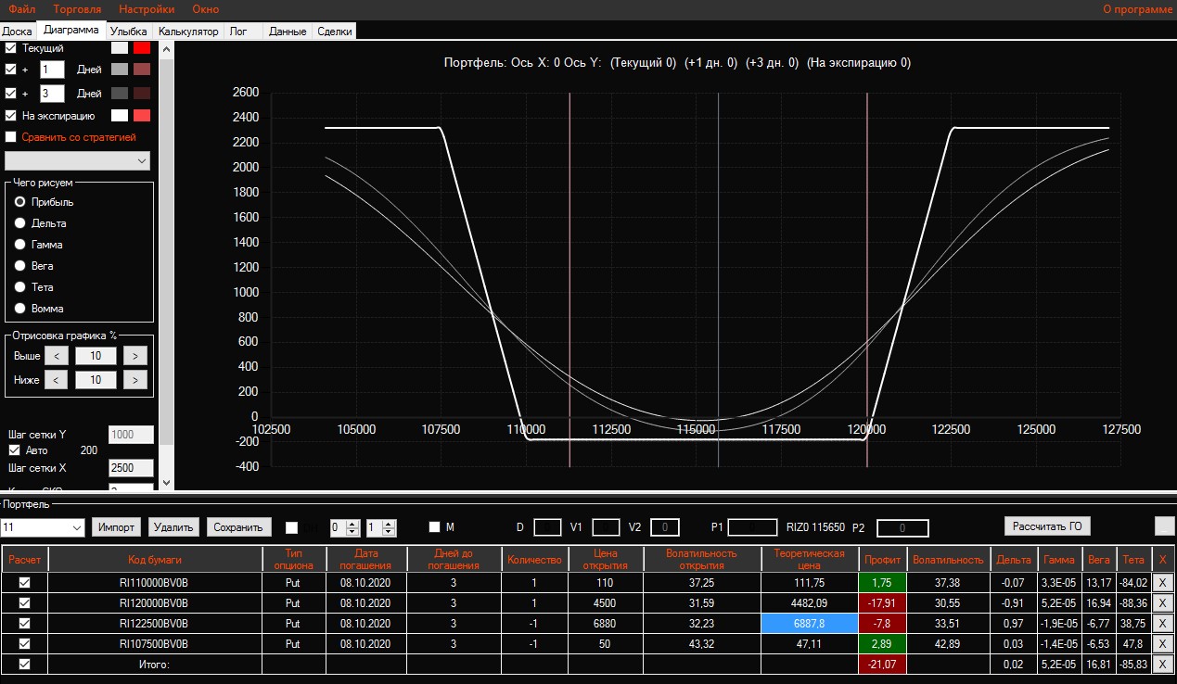This screenshot has width=1177, height=684.
Task: Click the Рассчитать ГО button
Action: [x=1047, y=526]
